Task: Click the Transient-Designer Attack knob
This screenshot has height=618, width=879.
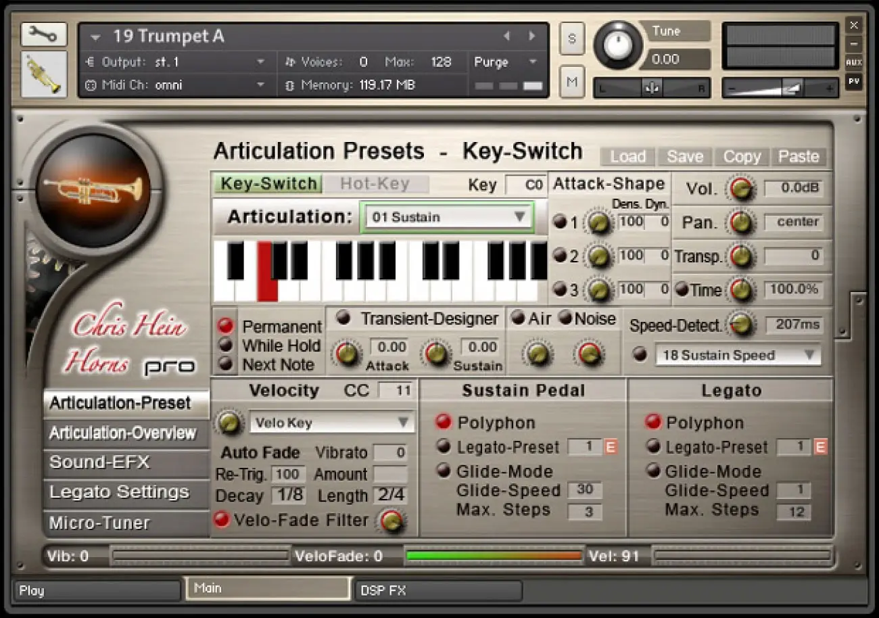Action: [347, 354]
